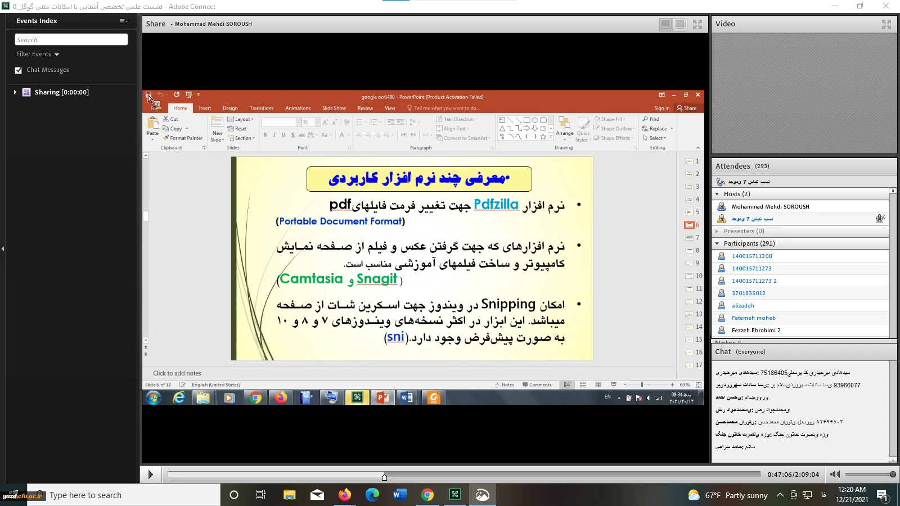This screenshot has height=506, width=900.
Task: Expand the Sharing [0:00:00] event item
Action: pos(15,92)
